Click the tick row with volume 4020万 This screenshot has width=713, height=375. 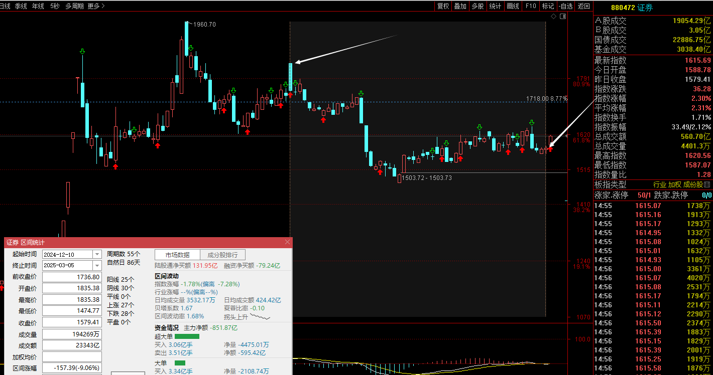point(653,278)
